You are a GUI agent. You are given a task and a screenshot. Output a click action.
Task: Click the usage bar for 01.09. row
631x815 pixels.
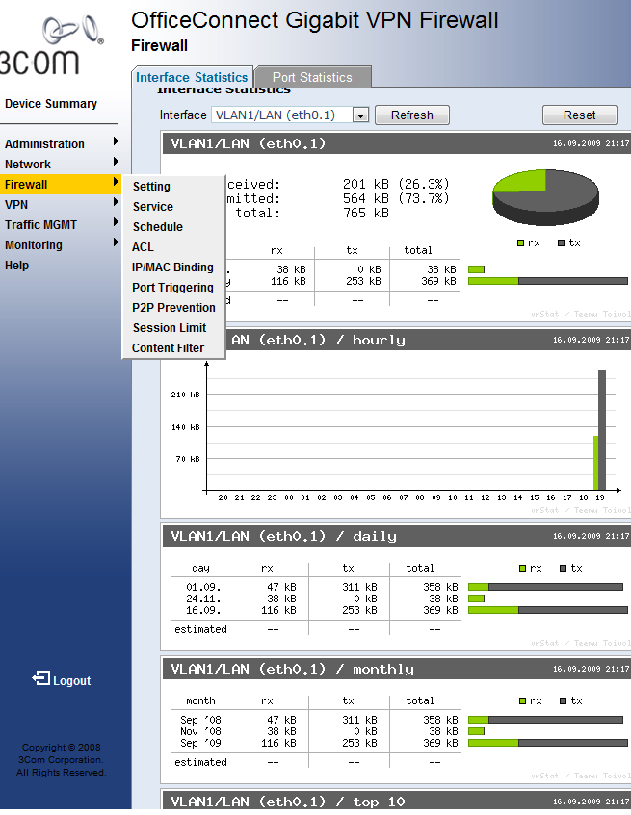[x=545, y=587]
